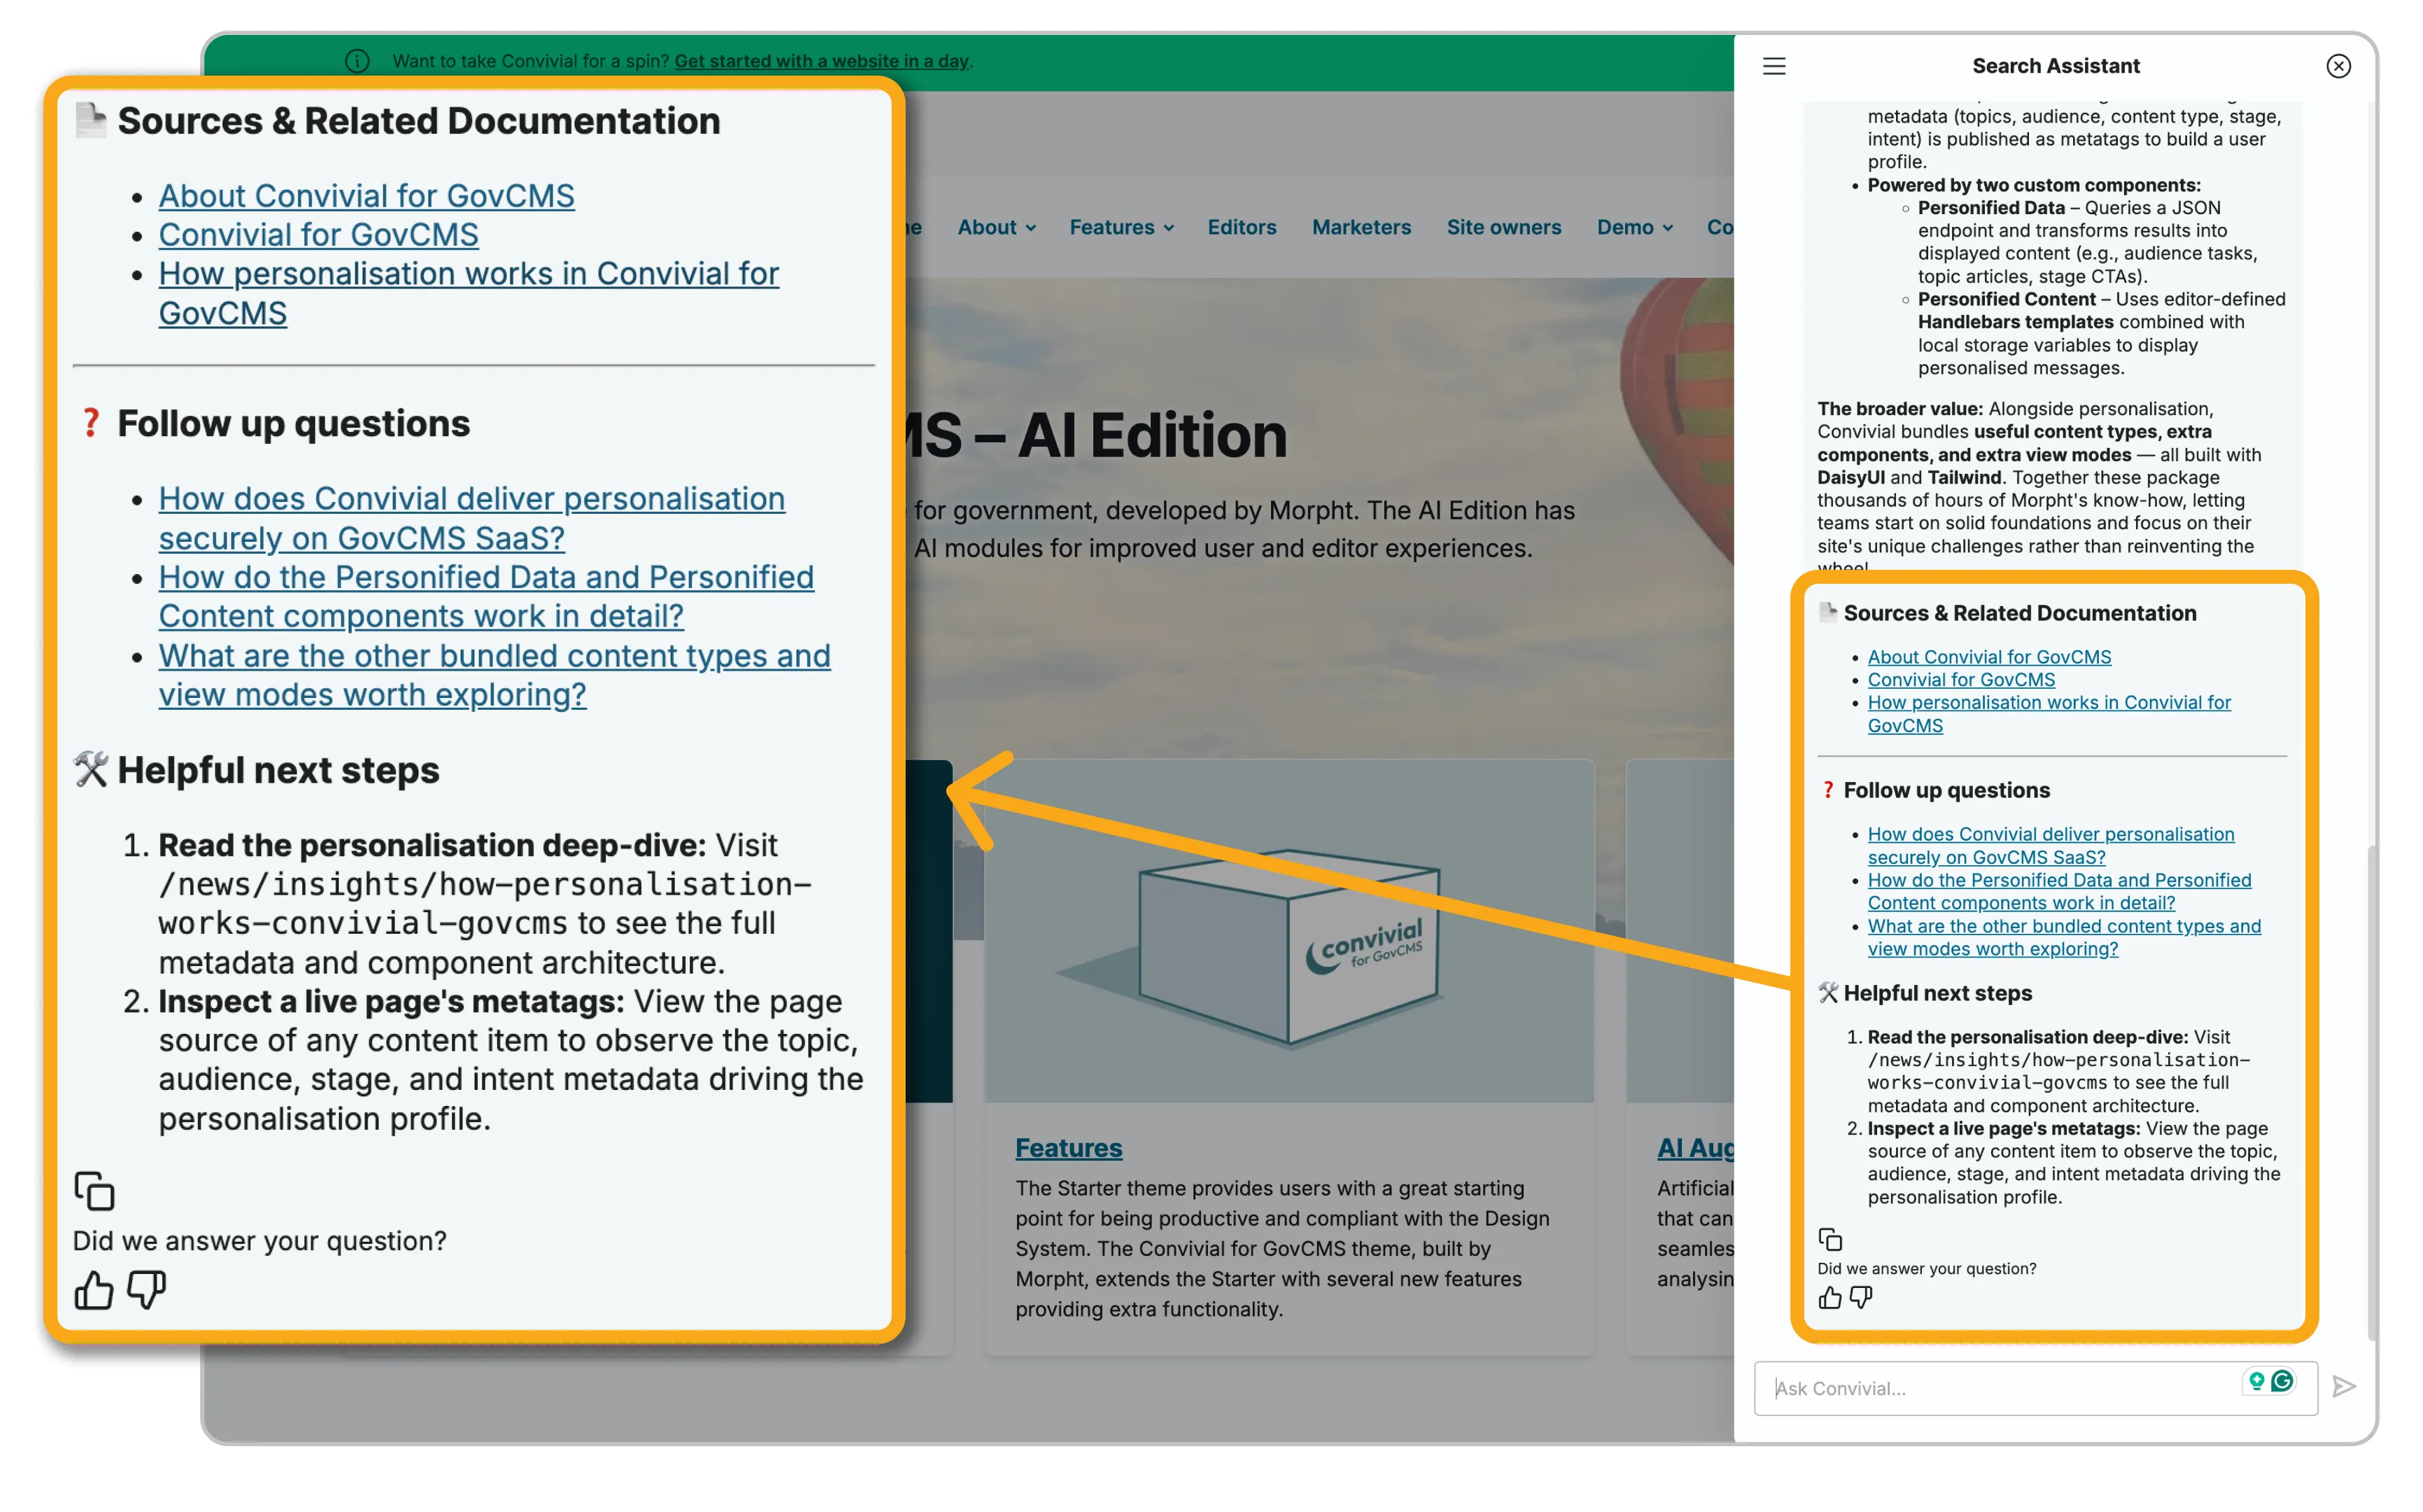This screenshot has width=2423, height=1512.
Task: Click 'Did we answer your question?' in the Search Assistant sidebar
Action: click(x=1926, y=1269)
